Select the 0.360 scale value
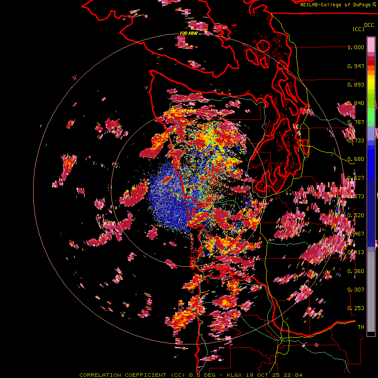This screenshot has width=378, height=378. pos(356,271)
